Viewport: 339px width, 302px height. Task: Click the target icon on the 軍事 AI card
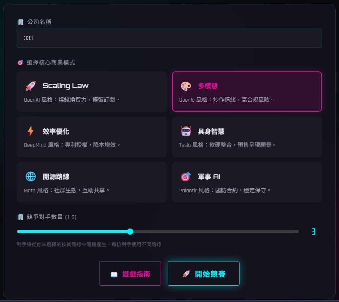[x=186, y=176]
